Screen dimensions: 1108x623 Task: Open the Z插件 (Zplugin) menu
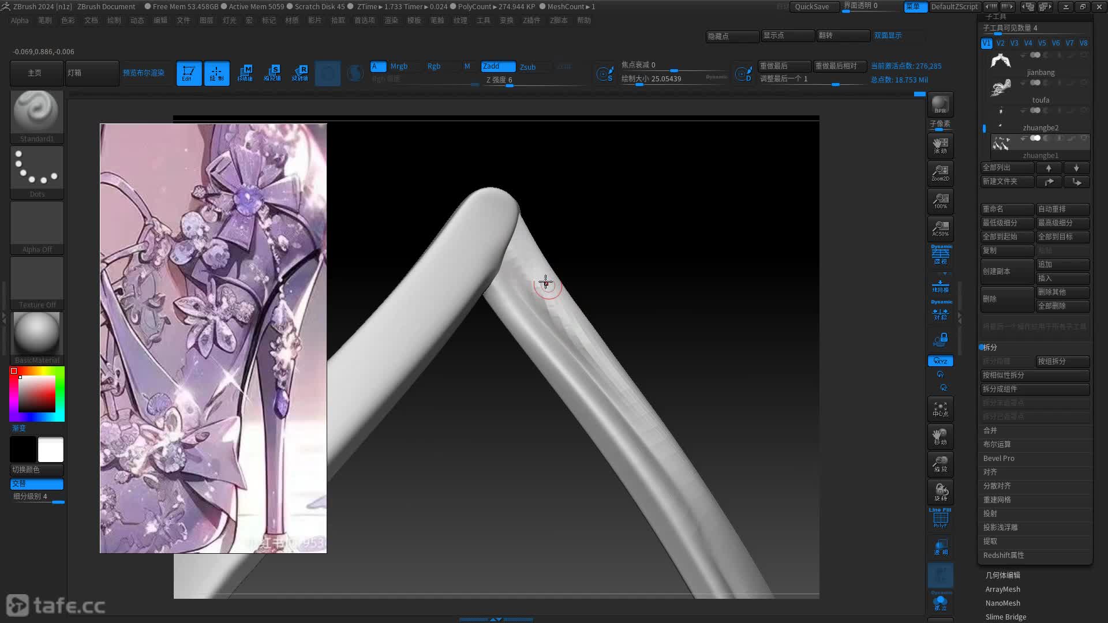point(531,20)
